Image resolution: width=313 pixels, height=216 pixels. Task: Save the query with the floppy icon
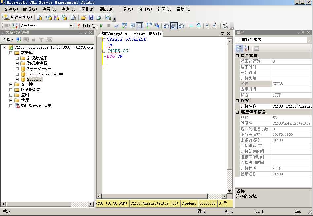(91, 18)
